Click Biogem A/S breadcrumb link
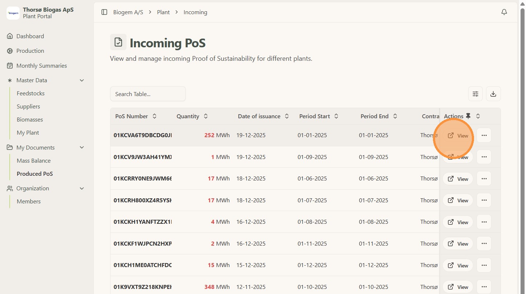This screenshot has height=294, width=526. pyautogui.click(x=128, y=12)
